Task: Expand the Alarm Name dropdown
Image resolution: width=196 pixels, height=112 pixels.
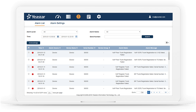Action: click(x=122, y=32)
